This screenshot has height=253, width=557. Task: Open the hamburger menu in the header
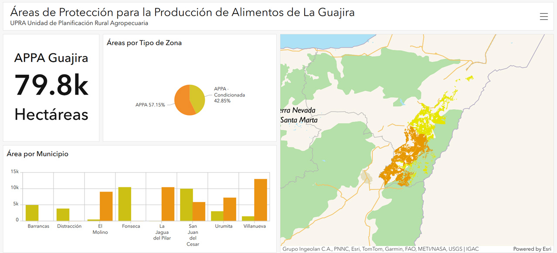click(543, 17)
